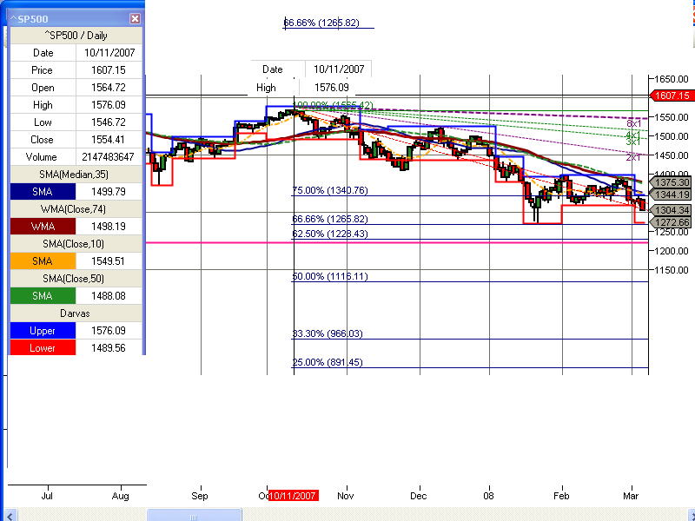Screen dimensions: 695x521
Task: Click the Open value 1564.72
Action: (109, 88)
